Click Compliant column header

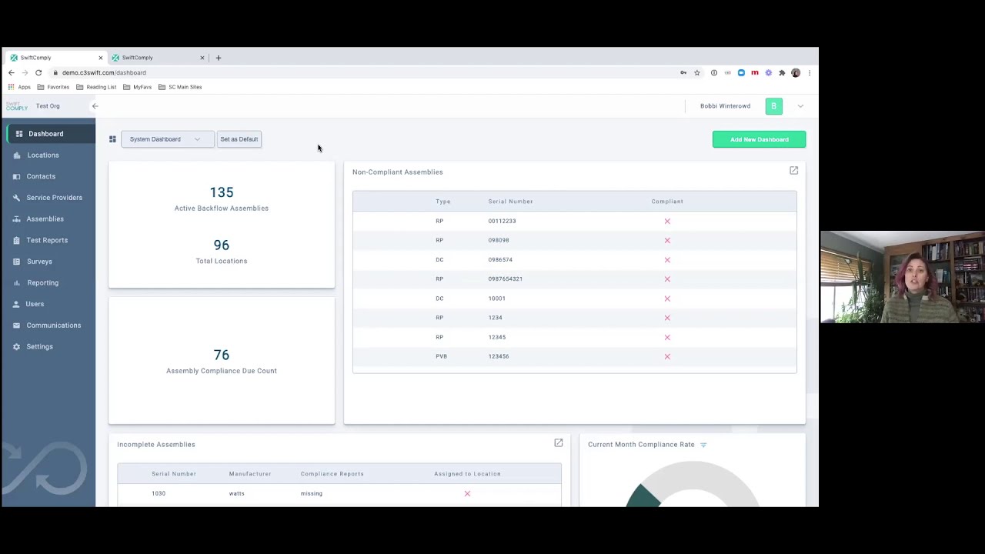[667, 202]
